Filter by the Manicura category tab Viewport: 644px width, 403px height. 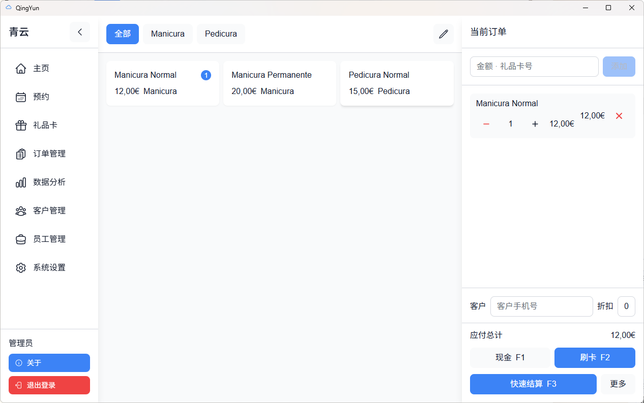pyautogui.click(x=168, y=34)
